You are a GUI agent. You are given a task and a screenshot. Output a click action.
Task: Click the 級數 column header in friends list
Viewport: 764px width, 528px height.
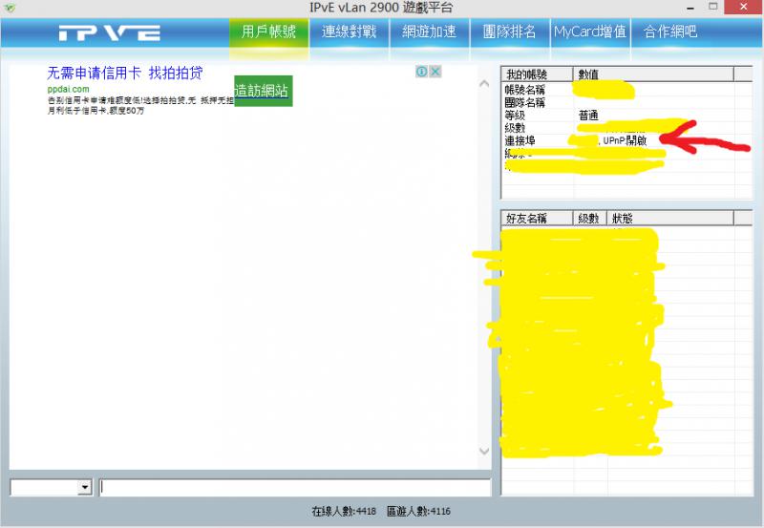pyautogui.click(x=589, y=218)
